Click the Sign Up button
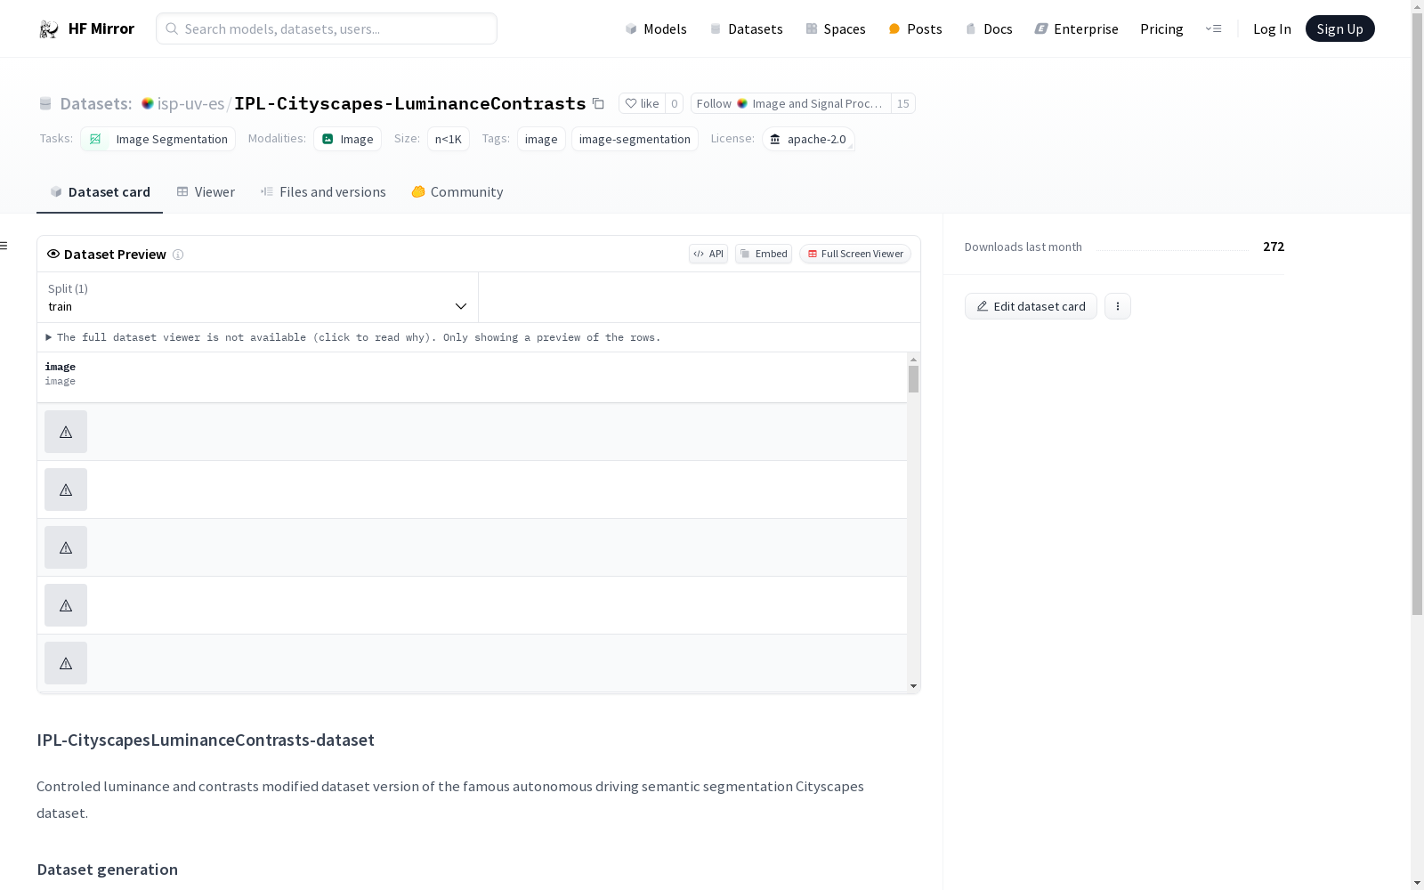 coord(1340,28)
